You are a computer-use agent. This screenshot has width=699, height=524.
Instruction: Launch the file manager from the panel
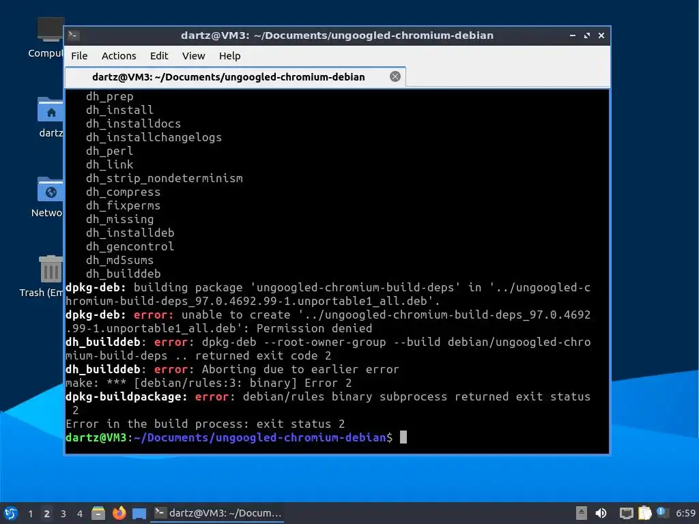pyautogui.click(x=98, y=513)
